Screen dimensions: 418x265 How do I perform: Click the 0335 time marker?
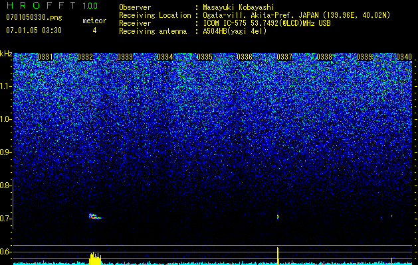point(205,57)
